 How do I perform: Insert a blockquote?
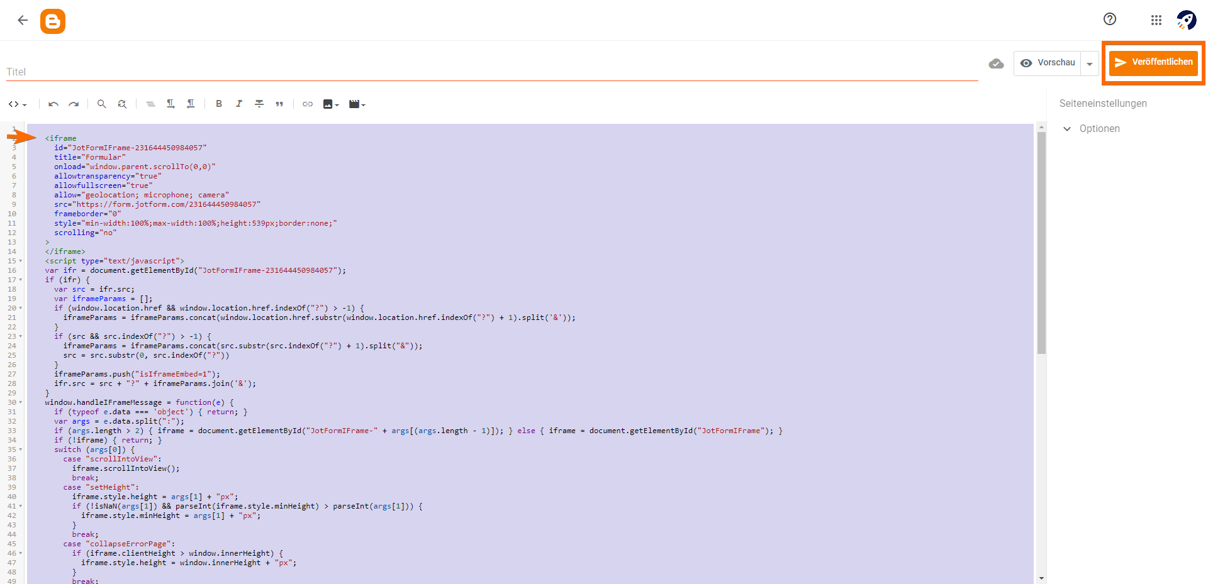point(279,104)
